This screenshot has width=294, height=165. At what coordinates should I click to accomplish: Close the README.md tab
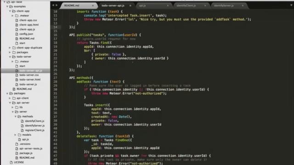(93, 5)
